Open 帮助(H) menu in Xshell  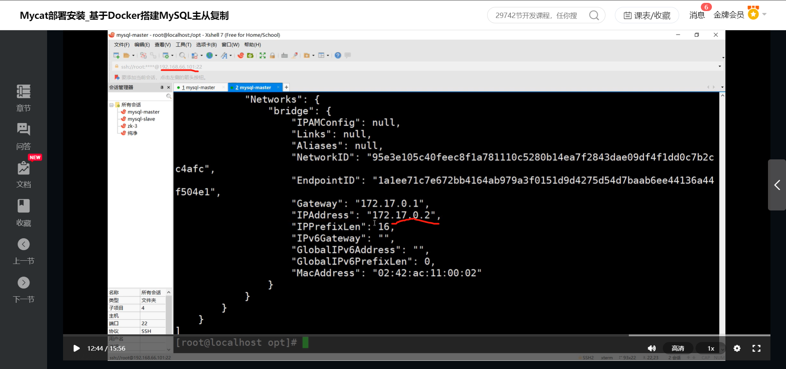[x=253, y=45]
